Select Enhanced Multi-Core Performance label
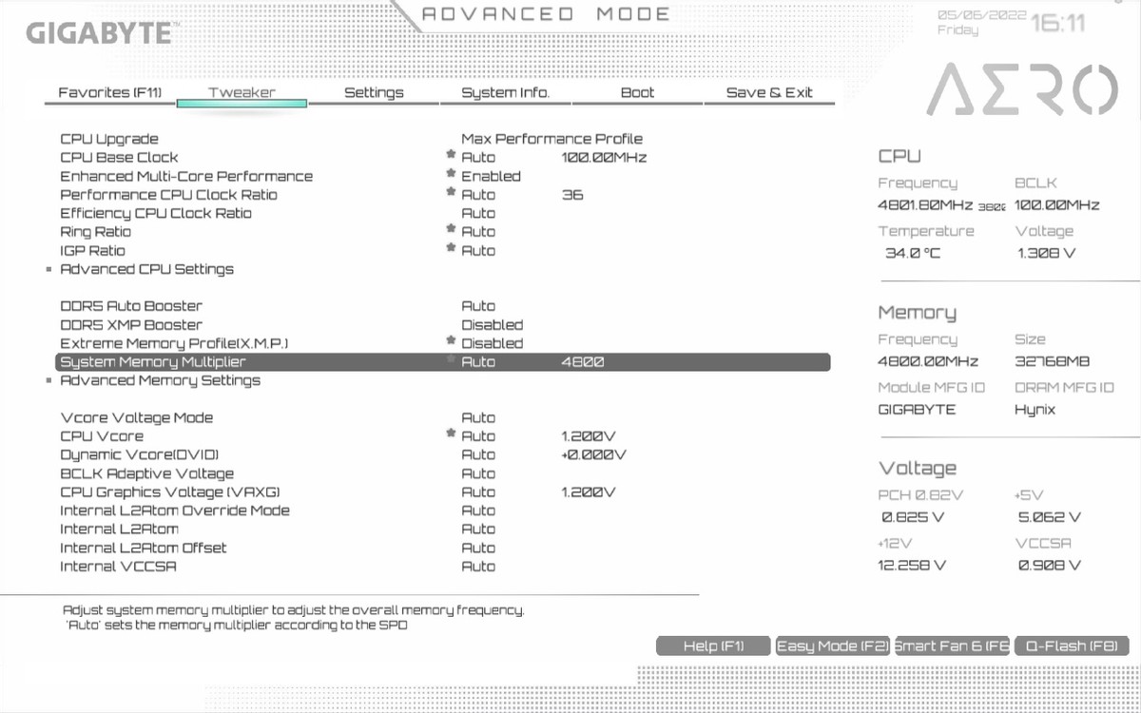The image size is (1141, 713). coord(186,176)
